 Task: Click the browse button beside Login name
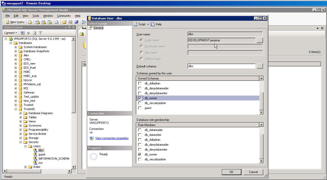click(x=260, y=40)
